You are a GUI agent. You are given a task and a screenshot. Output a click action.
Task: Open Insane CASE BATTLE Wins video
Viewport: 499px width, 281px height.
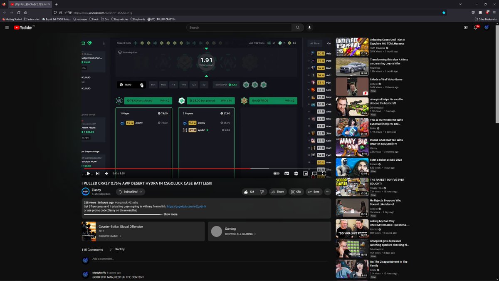tap(387, 142)
